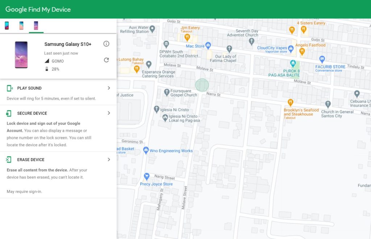Click the 'May require sign-in.' text
371x239 pixels.
click(24, 192)
